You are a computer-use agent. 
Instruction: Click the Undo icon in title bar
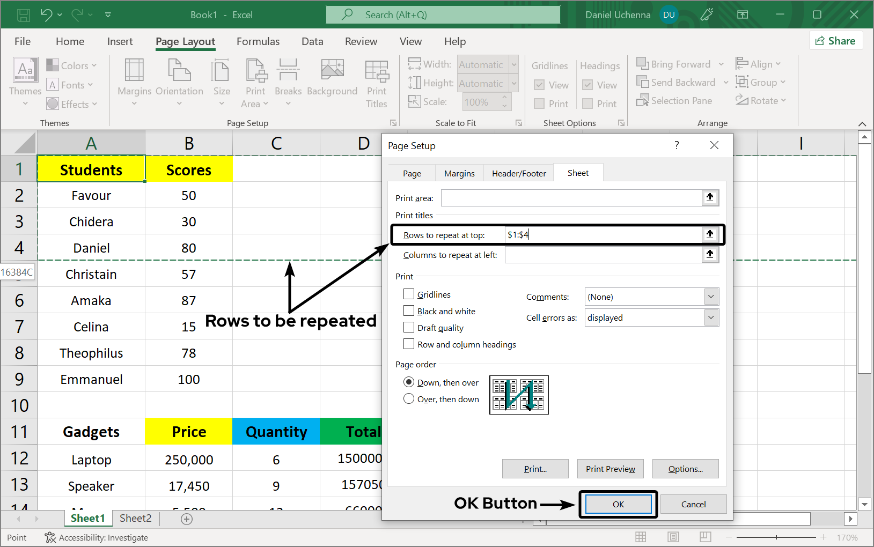pyautogui.click(x=46, y=15)
